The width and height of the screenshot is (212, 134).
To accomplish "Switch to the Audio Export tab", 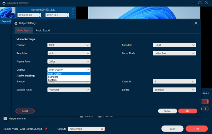I will pyautogui.click(x=43, y=30).
